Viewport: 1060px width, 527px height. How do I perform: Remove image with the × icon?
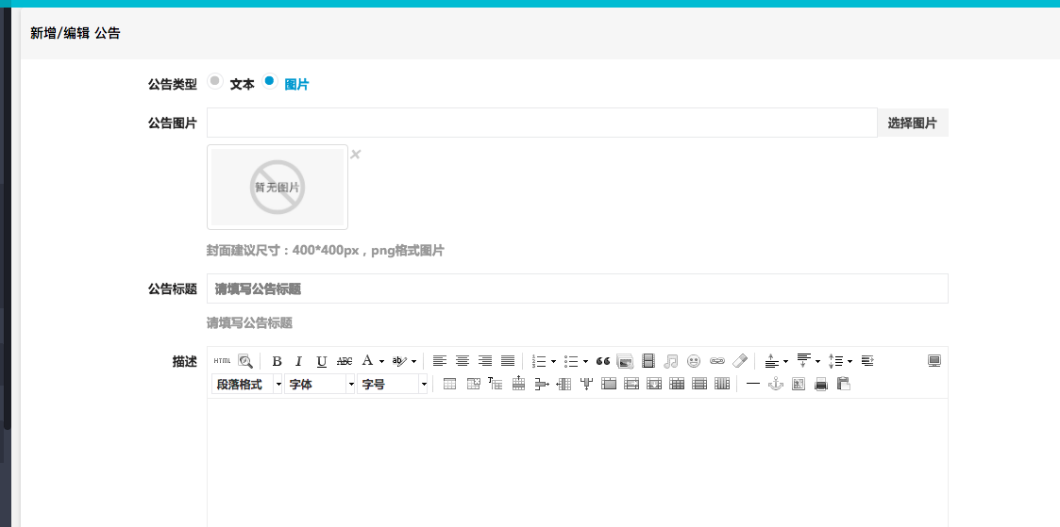[x=356, y=155]
